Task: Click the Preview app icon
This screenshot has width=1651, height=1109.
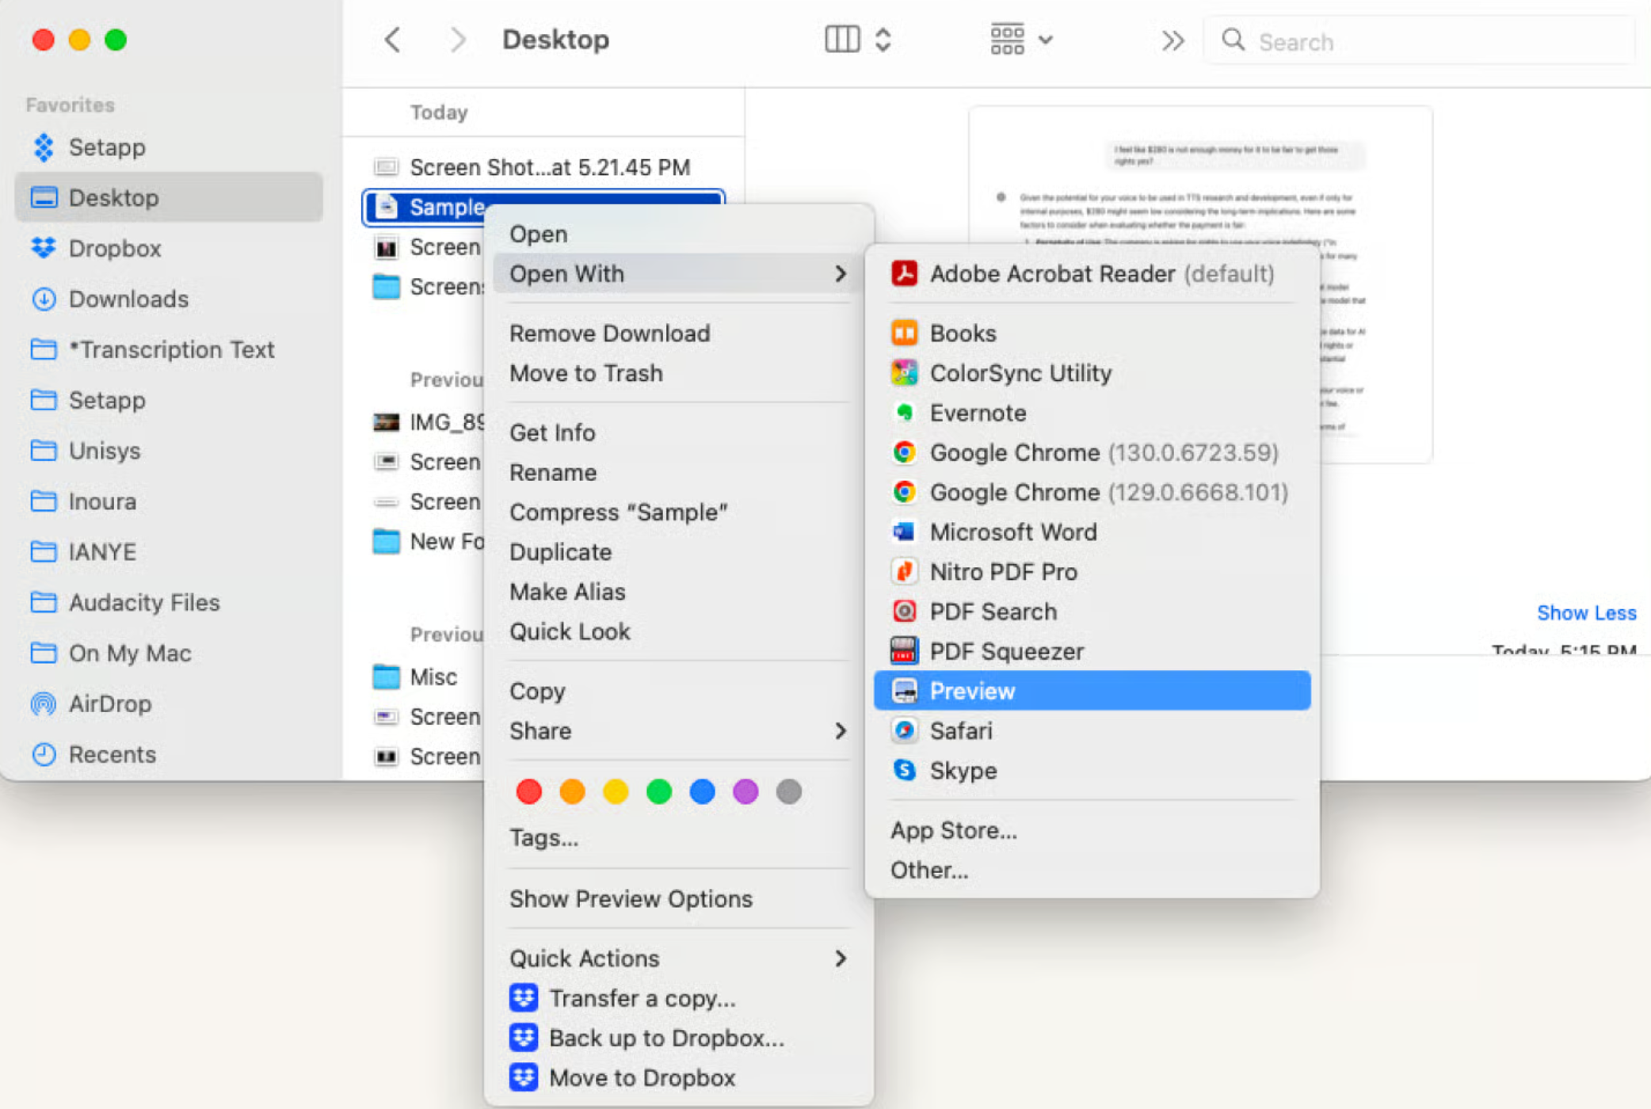Action: click(x=904, y=691)
